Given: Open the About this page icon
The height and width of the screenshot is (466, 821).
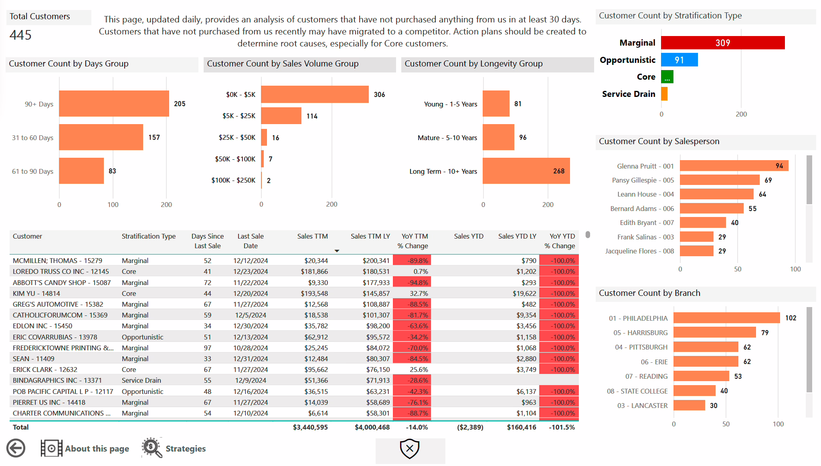Looking at the screenshot, I should pyautogui.click(x=51, y=448).
